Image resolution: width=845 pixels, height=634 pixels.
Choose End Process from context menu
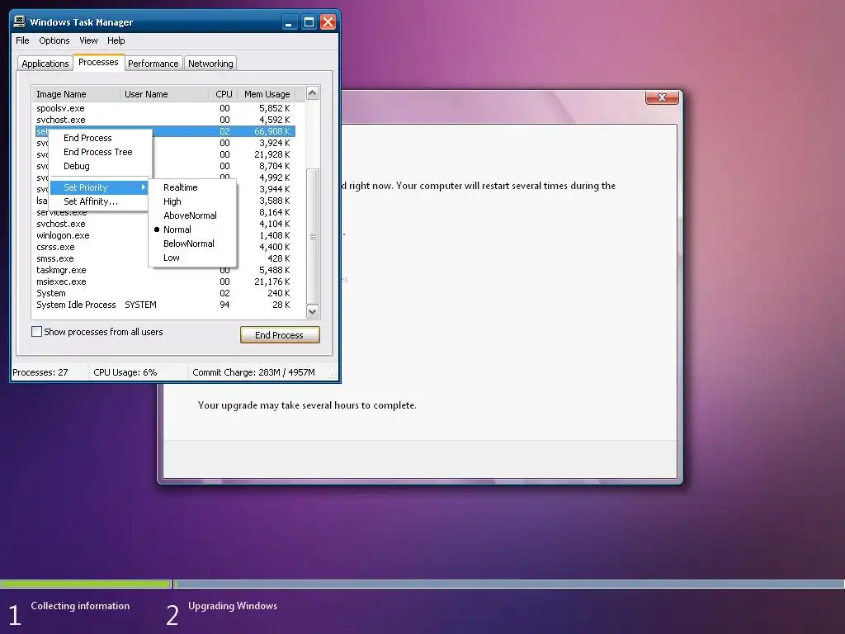[x=100, y=138]
